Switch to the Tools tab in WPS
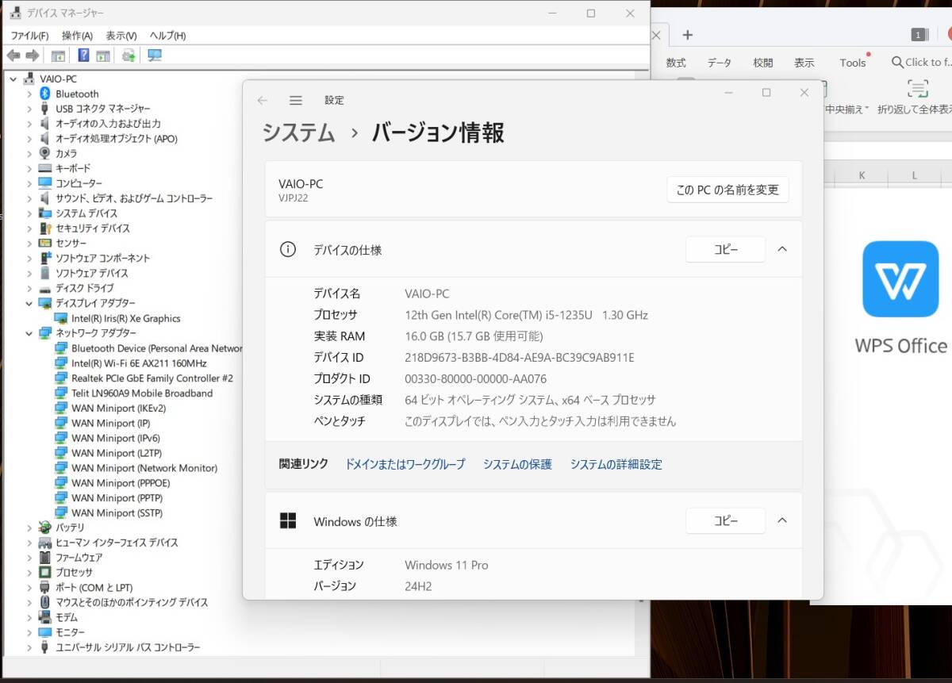This screenshot has height=683, width=952. [853, 63]
